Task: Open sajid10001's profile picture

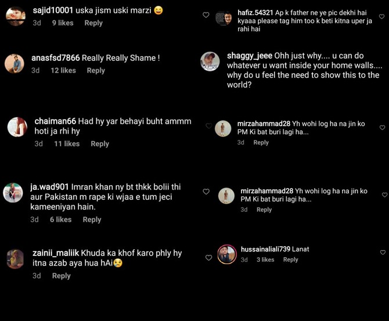Action: [16, 16]
